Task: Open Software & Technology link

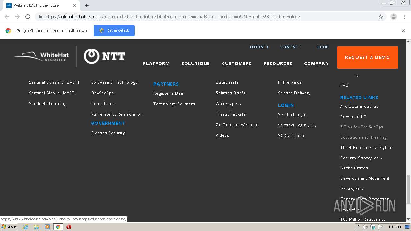Action: coord(114,82)
